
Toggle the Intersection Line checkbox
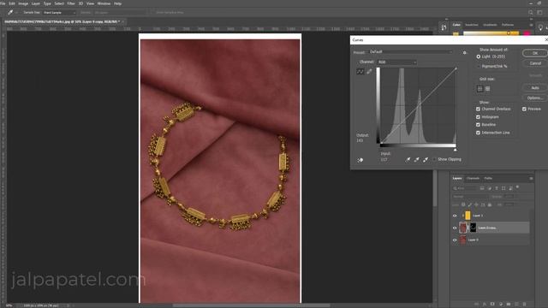coord(478,133)
